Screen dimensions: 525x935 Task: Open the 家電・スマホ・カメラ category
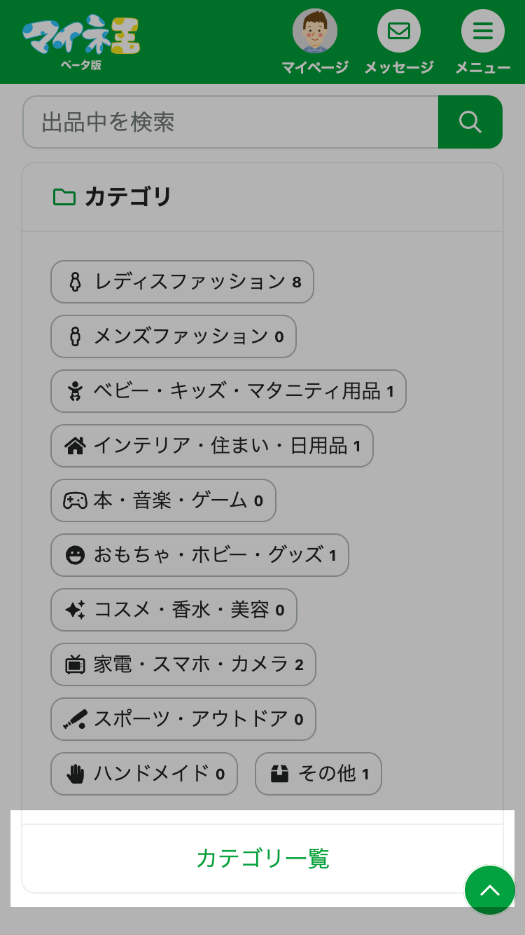[183, 664]
